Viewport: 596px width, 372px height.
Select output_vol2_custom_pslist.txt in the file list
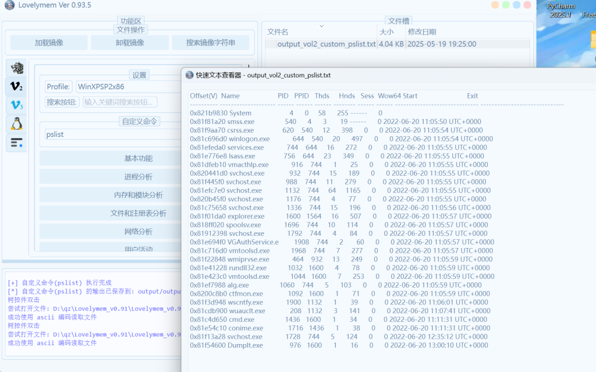pyautogui.click(x=326, y=44)
